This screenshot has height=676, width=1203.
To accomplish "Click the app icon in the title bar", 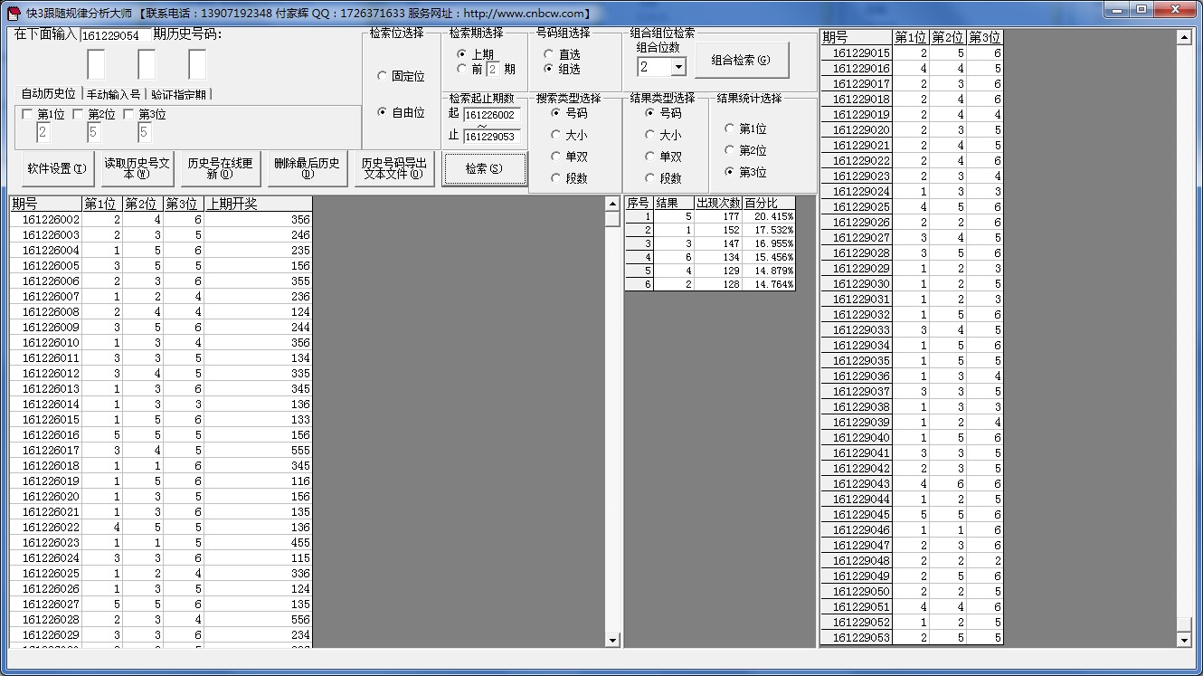I will tap(13, 14).
